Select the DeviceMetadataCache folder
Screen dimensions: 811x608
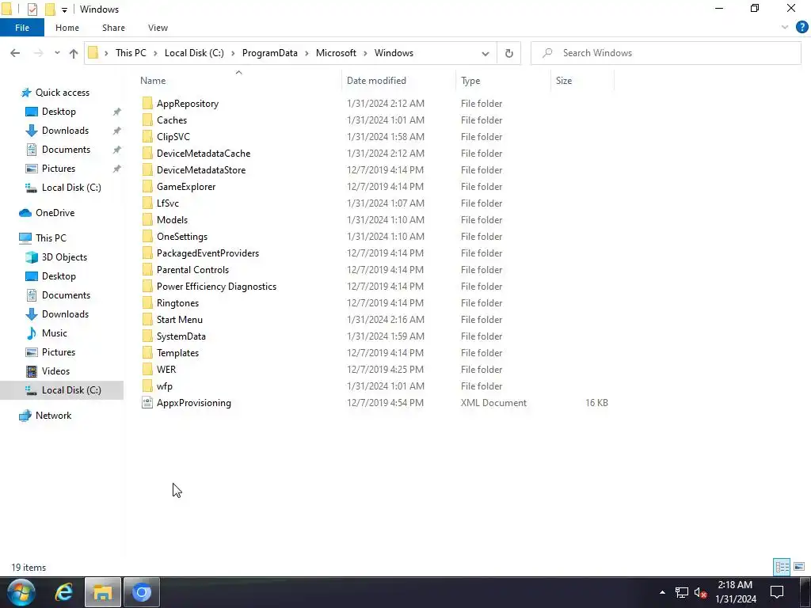tap(204, 154)
